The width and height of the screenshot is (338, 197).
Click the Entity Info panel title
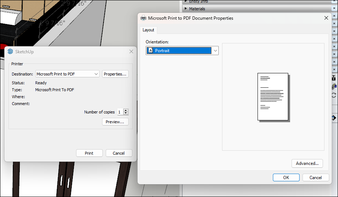pos(198,1)
